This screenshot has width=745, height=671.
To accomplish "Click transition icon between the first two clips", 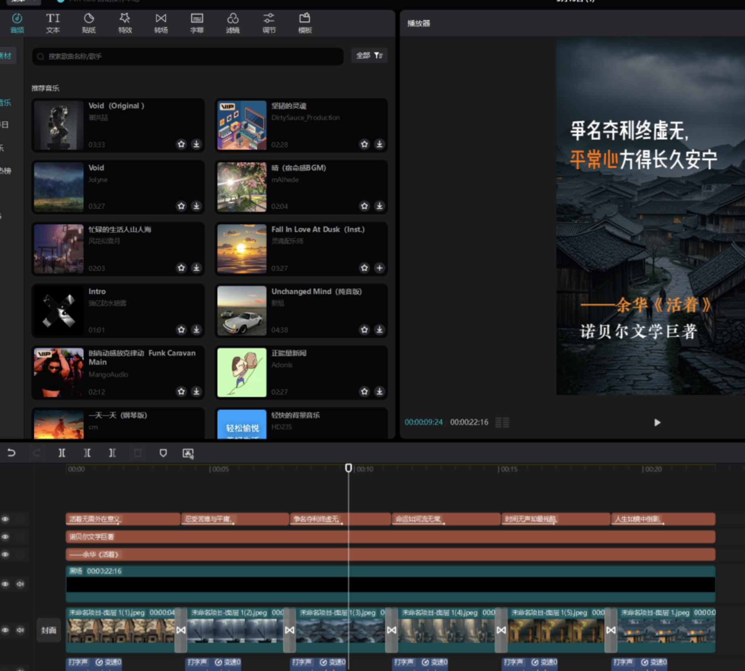I will pyautogui.click(x=181, y=630).
